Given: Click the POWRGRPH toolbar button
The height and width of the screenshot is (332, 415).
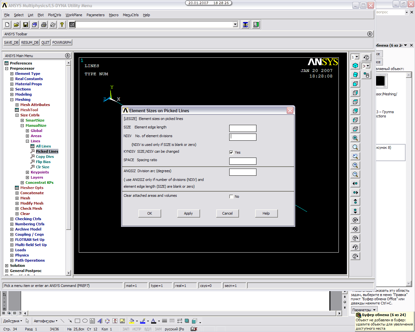Looking at the screenshot, I should pyautogui.click(x=62, y=42).
